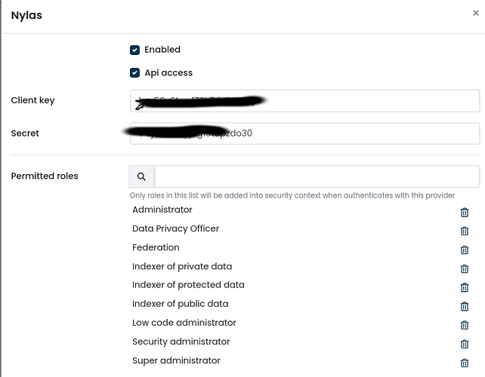This screenshot has height=377, width=485.
Task: Remove Indexer of public data role
Action: [465, 307]
